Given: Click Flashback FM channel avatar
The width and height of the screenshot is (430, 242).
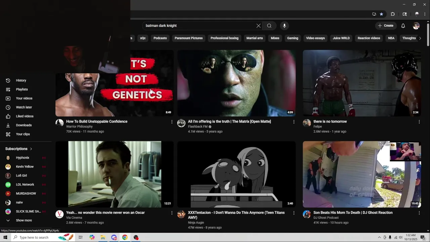Looking at the screenshot, I should tap(181, 123).
